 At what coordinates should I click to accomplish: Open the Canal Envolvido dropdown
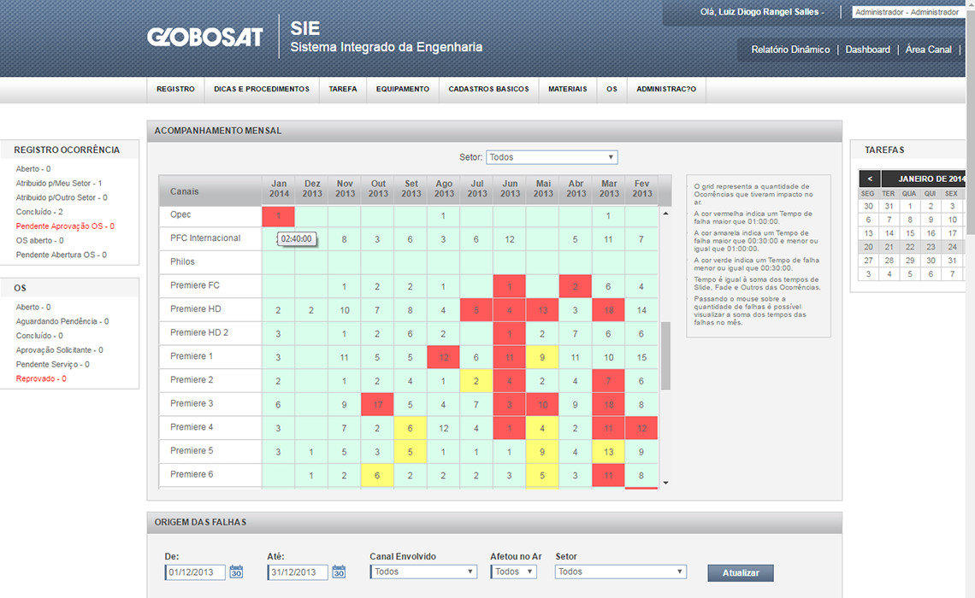pyautogui.click(x=422, y=572)
